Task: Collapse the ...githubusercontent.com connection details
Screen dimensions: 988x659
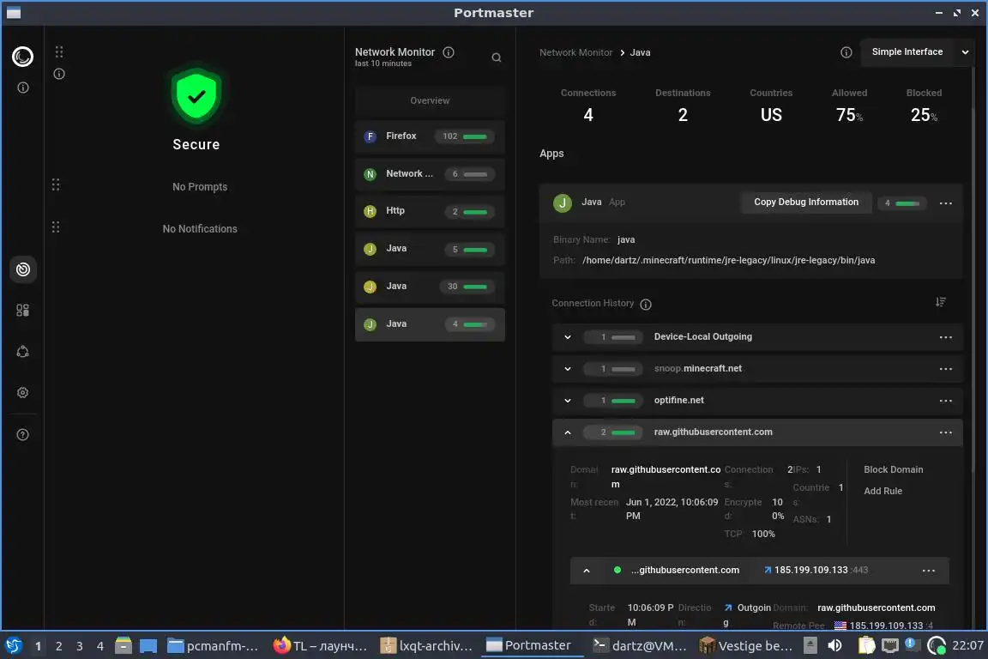Action: (x=587, y=571)
